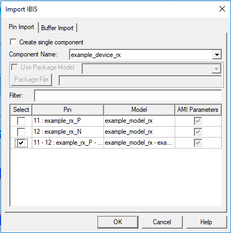Click example_model_rx in the pin 12 row

(x=139, y=132)
